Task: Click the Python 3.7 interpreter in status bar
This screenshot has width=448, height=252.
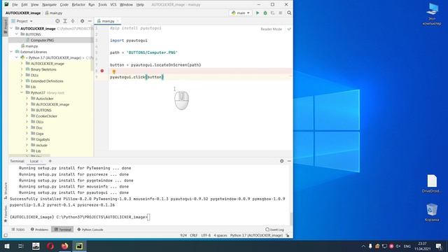Action: [x=256, y=235]
